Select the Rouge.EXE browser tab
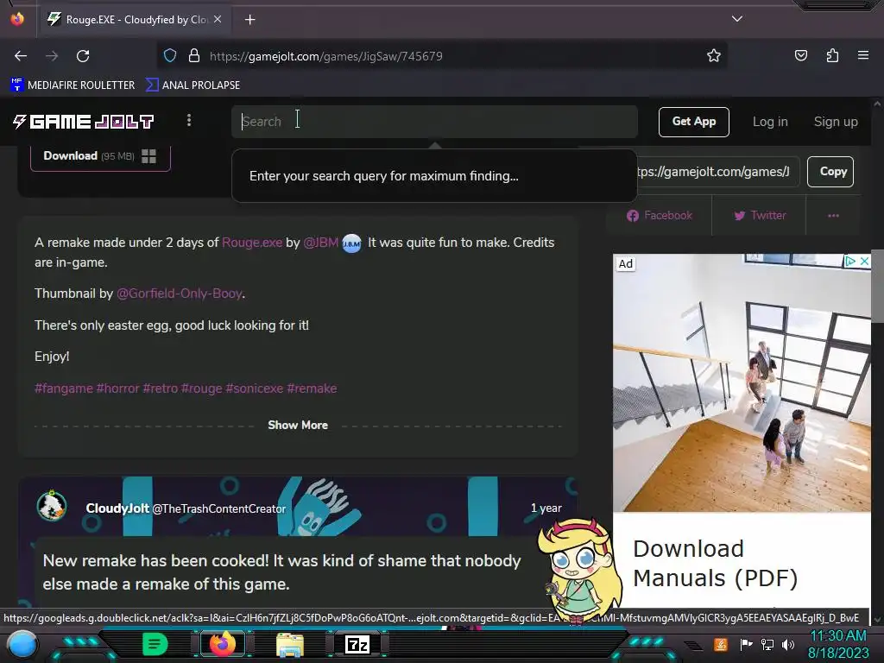Image resolution: width=884 pixels, height=663 pixels. point(134,20)
